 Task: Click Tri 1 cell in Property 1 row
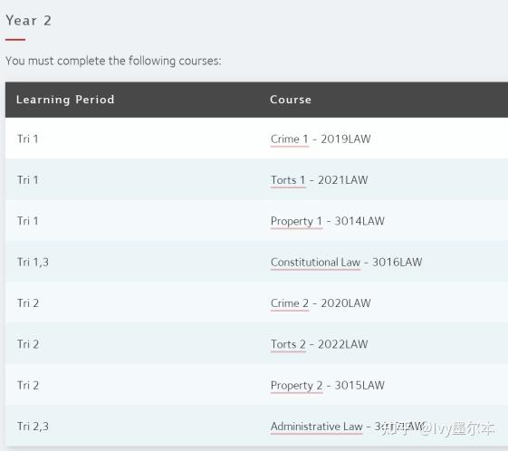click(28, 221)
